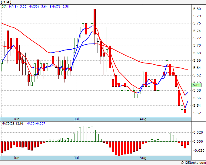Click the 5.80 price axis label

click(197, 9)
